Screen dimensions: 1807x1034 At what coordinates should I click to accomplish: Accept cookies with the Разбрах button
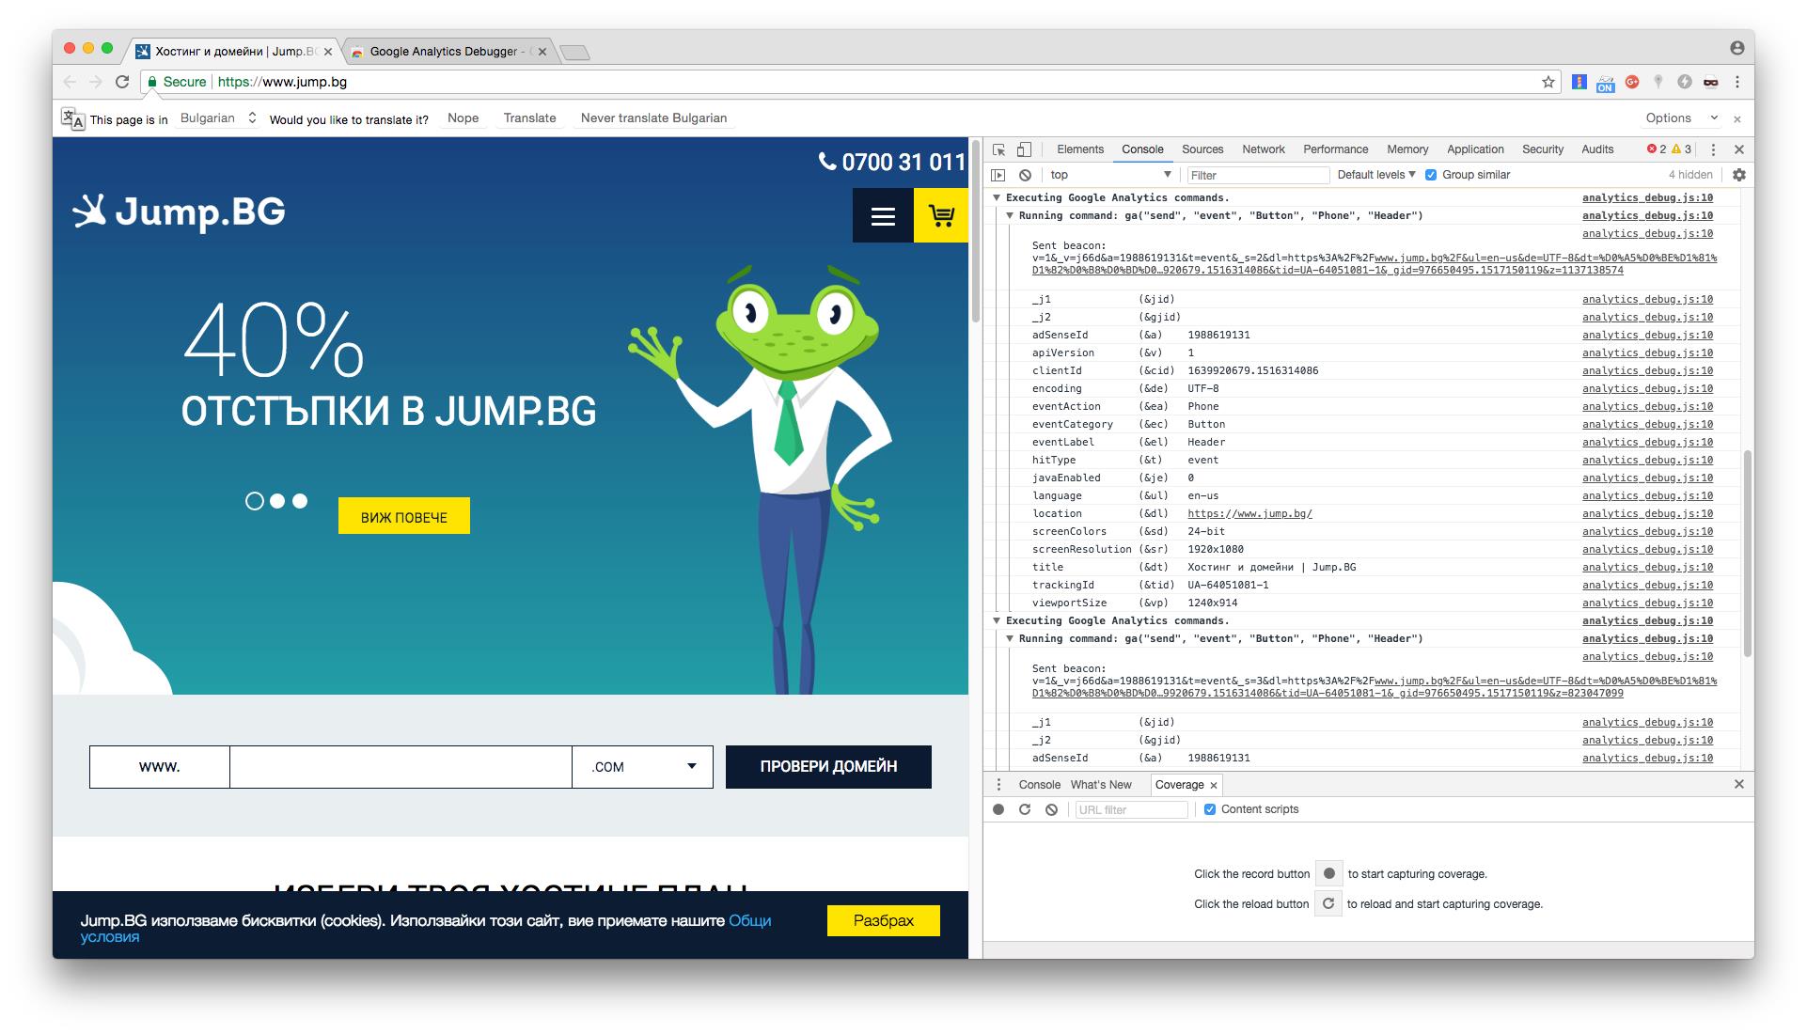pos(884,920)
